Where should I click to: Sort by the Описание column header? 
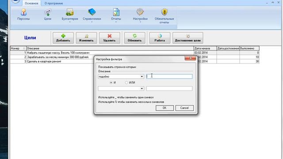click(x=110, y=48)
